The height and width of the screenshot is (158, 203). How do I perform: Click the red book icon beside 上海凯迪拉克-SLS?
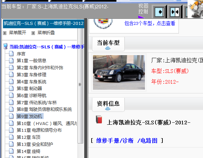click(x=99, y=119)
